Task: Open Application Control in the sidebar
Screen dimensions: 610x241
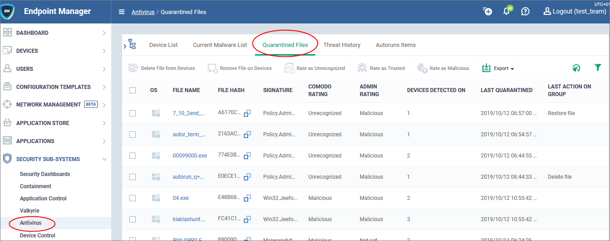Action: (x=43, y=199)
